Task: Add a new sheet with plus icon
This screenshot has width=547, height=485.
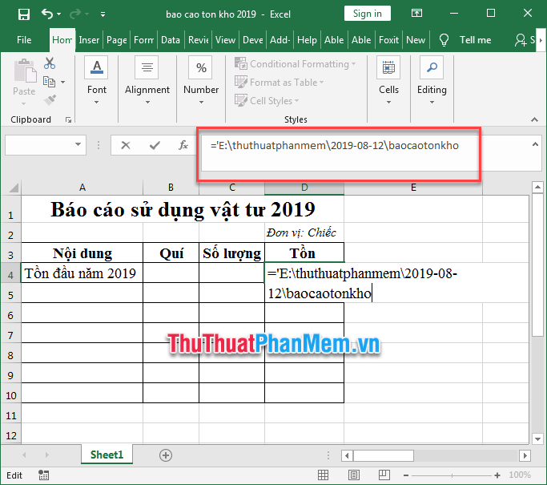Action: [166, 455]
